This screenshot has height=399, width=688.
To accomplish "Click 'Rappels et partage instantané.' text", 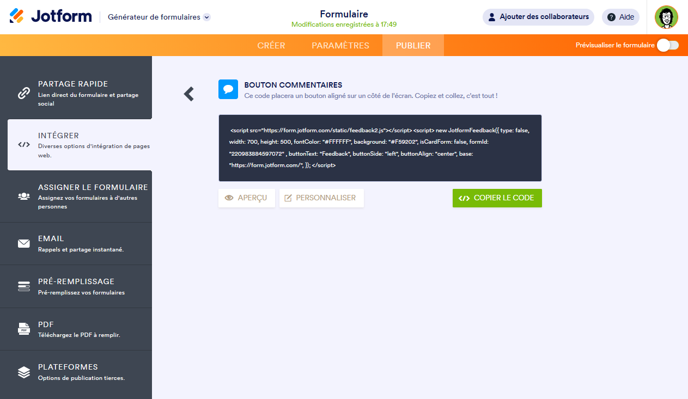I will (81, 250).
